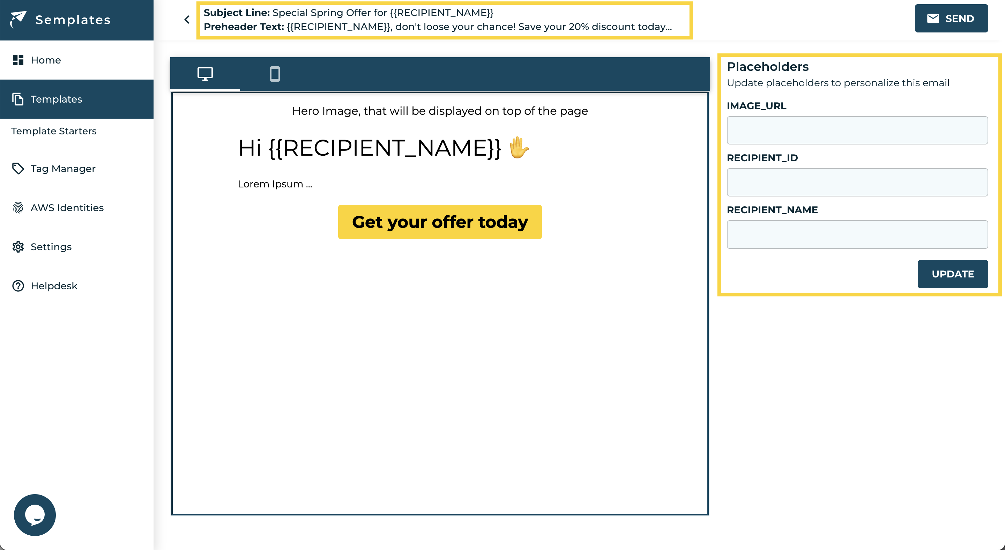
Task: Click the Home dashboard icon
Action: (x=18, y=60)
